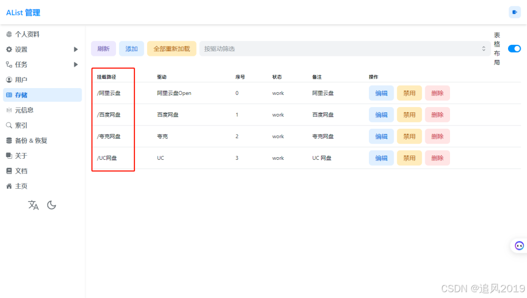The height and width of the screenshot is (298, 527).
Task: Edit the 百度网盘 storage
Action: click(x=381, y=114)
